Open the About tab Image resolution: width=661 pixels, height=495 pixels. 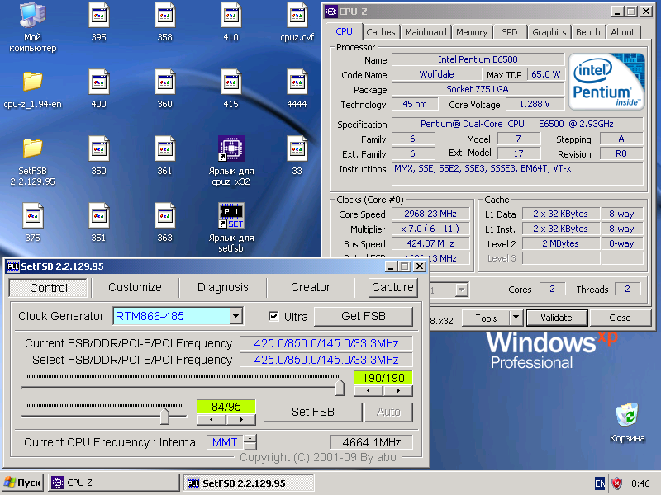pyautogui.click(x=623, y=32)
